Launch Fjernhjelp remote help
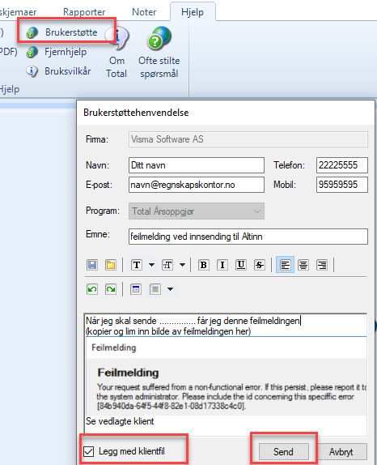The width and height of the screenshot is (377, 465). click(x=57, y=52)
